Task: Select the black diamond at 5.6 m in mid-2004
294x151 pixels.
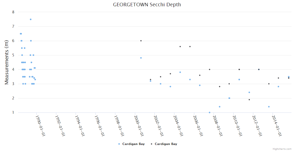Action: 180,47
